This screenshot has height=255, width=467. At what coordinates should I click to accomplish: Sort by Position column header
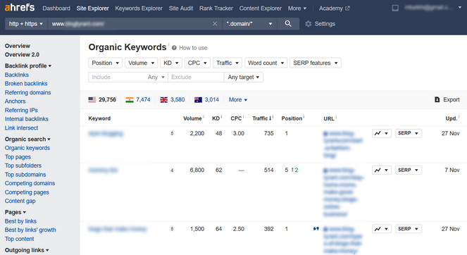[292, 118]
